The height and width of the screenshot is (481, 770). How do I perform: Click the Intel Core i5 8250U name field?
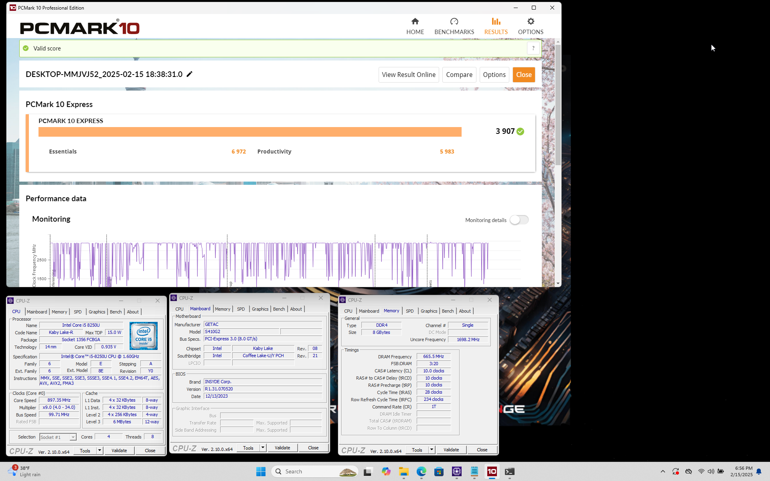[81, 325]
